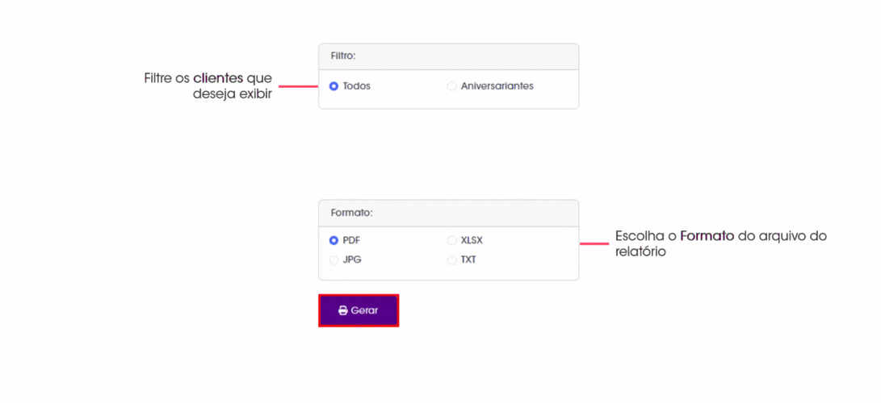Click the Gerar button text
This screenshot has width=881, height=403.
pyautogui.click(x=365, y=310)
